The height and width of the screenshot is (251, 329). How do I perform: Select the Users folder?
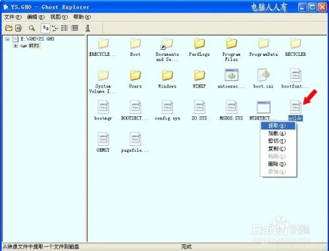pos(135,75)
